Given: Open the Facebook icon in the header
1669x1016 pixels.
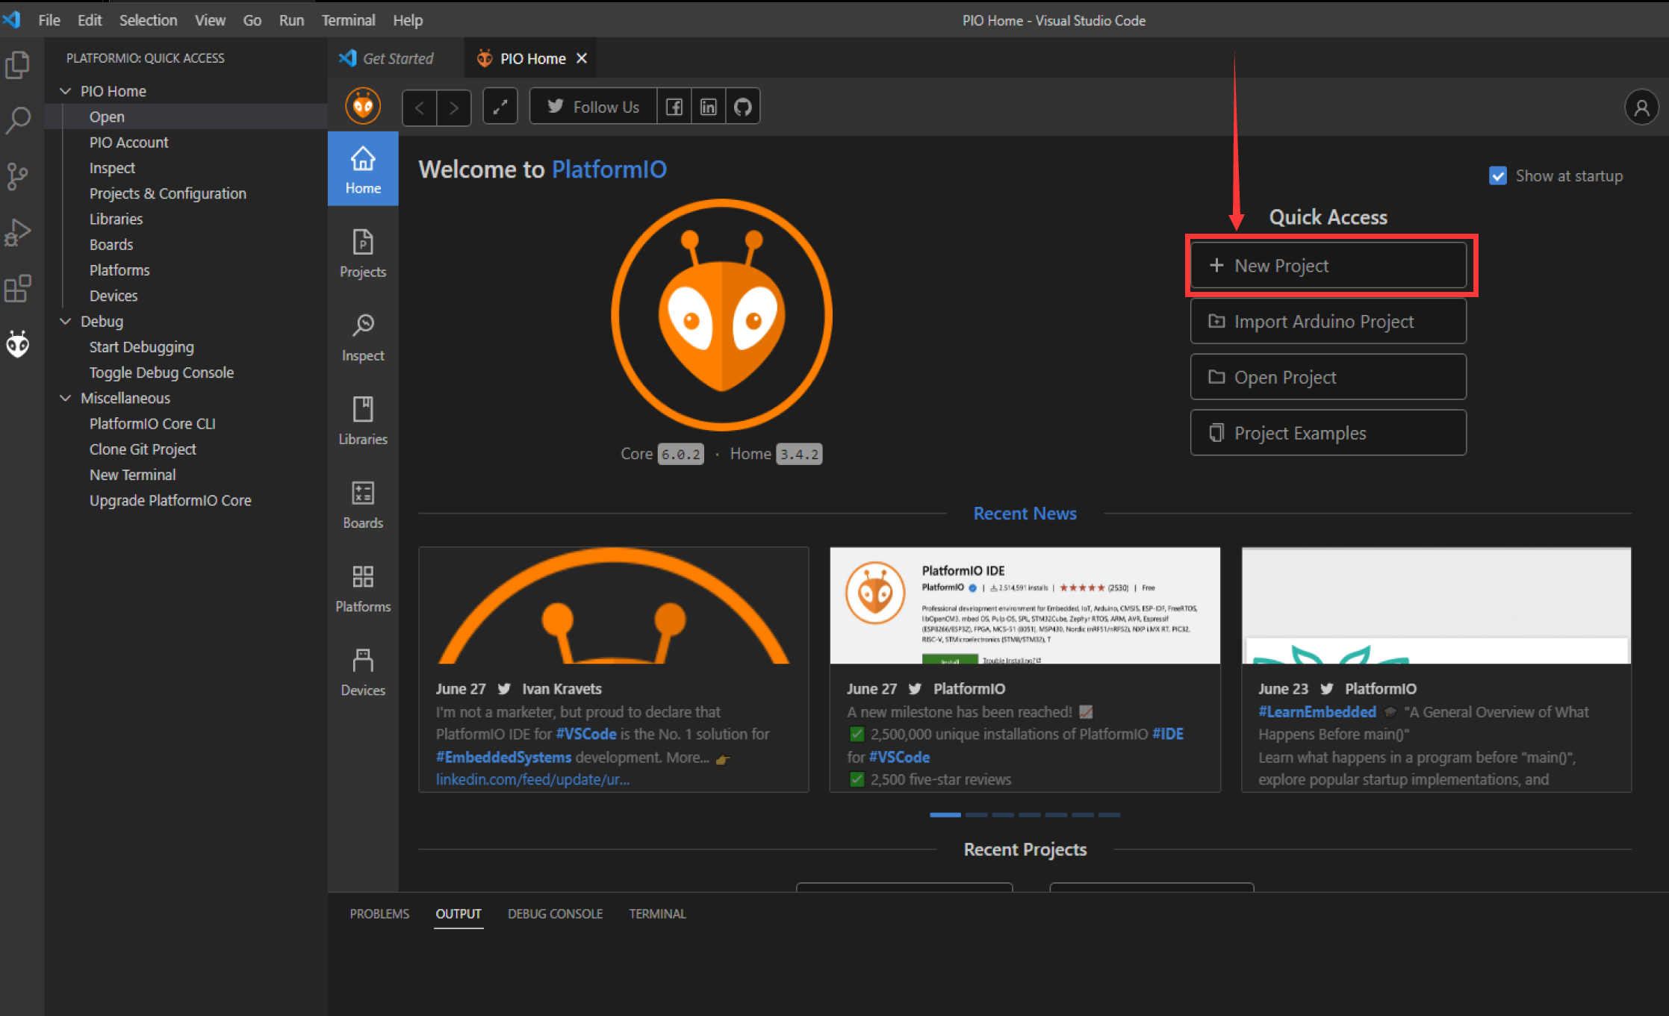Looking at the screenshot, I should [674, 106].
